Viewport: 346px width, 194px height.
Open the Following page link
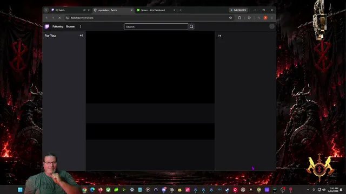[58, 26]
